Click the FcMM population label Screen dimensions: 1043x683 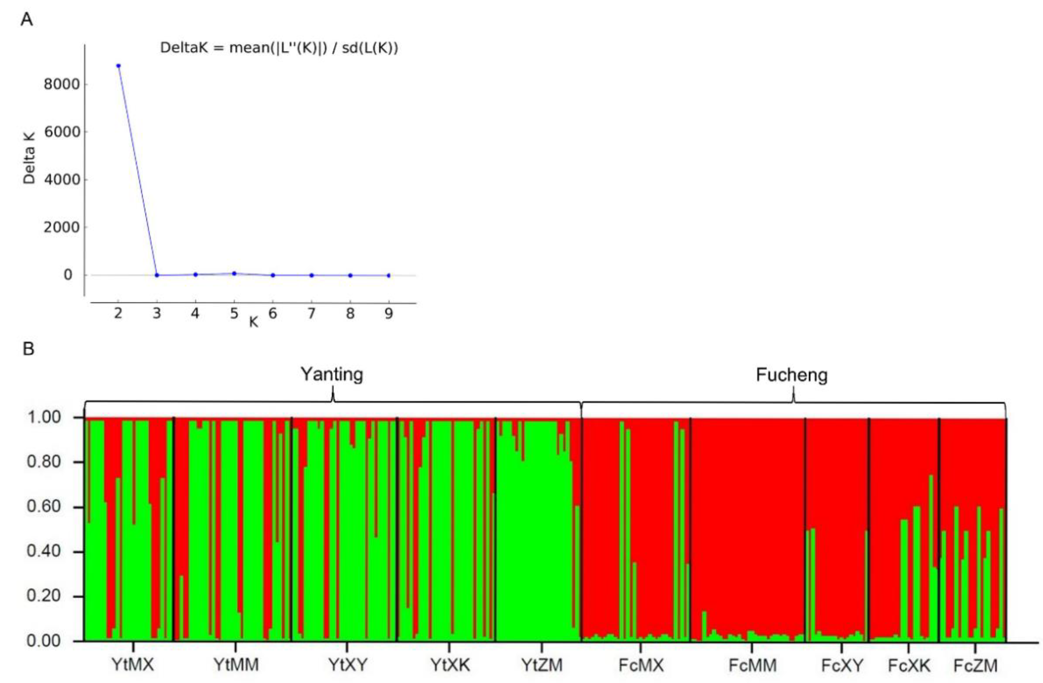(x=752, y=666)
